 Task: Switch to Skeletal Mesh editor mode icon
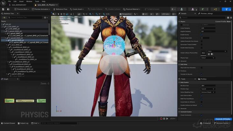coord(193,9)
